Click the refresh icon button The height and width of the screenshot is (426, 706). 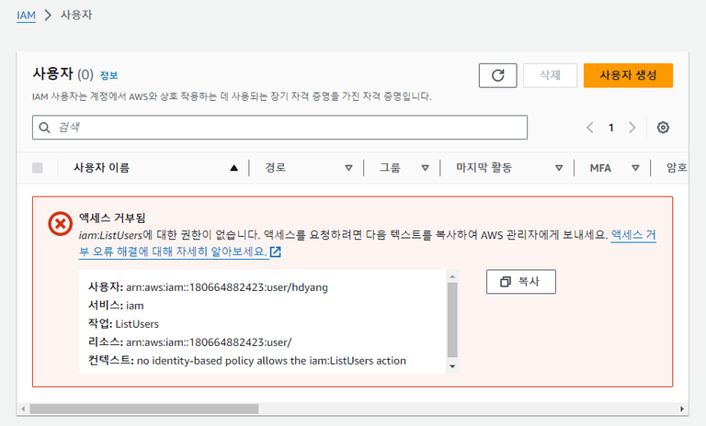(x=497, y=75)
